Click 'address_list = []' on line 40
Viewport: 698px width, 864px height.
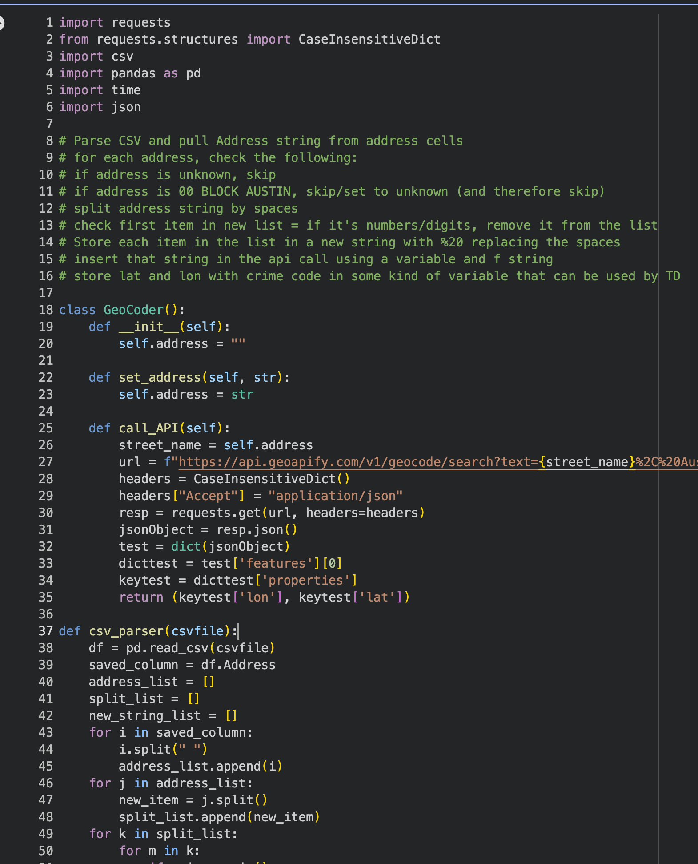coord(152,682)
